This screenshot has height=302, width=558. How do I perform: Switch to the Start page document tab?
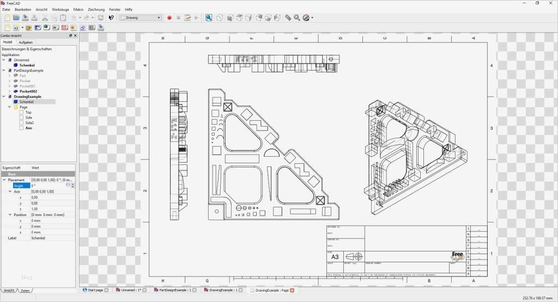coord(95,291)
